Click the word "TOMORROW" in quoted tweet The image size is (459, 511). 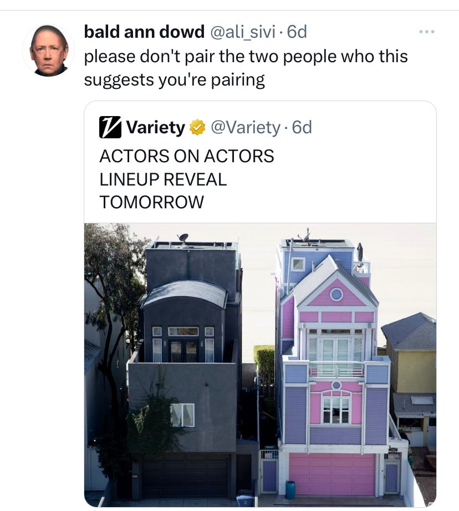pos(151,202)
